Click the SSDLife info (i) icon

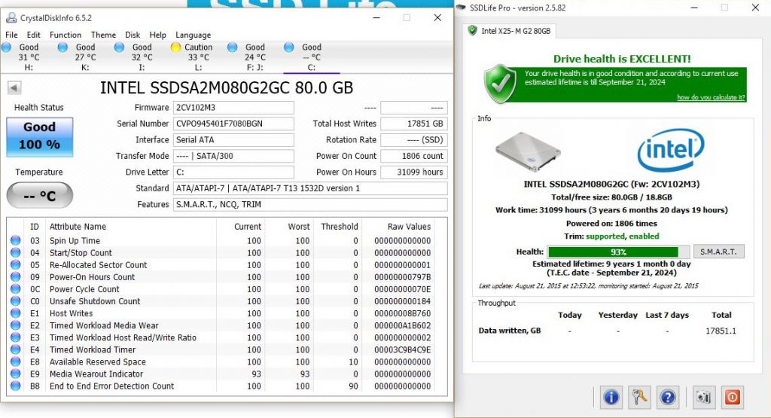(611, 397)
